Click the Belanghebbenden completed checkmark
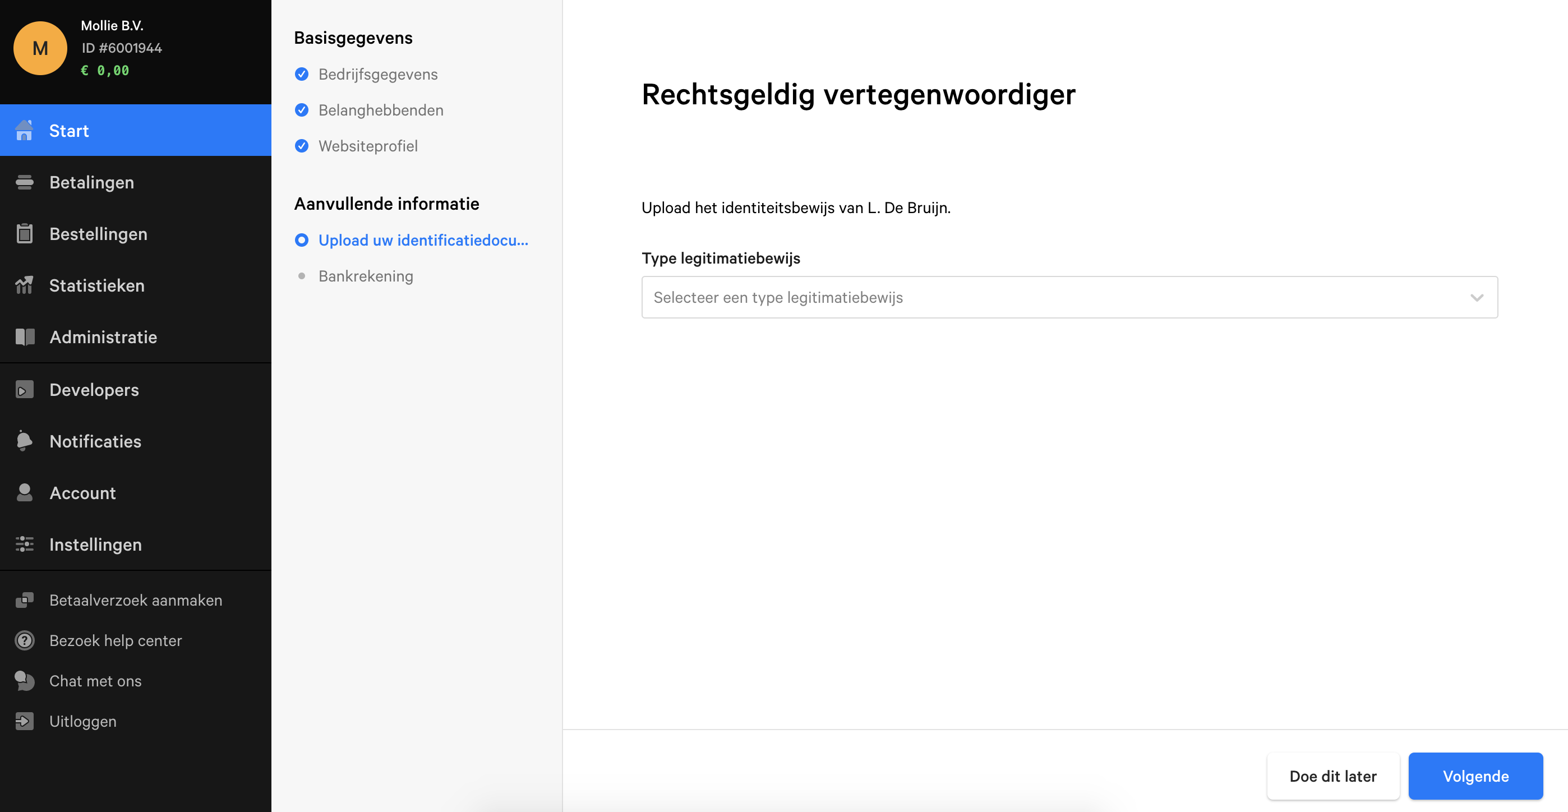This screenshot has width=1568, height=812. coord(301,110)
